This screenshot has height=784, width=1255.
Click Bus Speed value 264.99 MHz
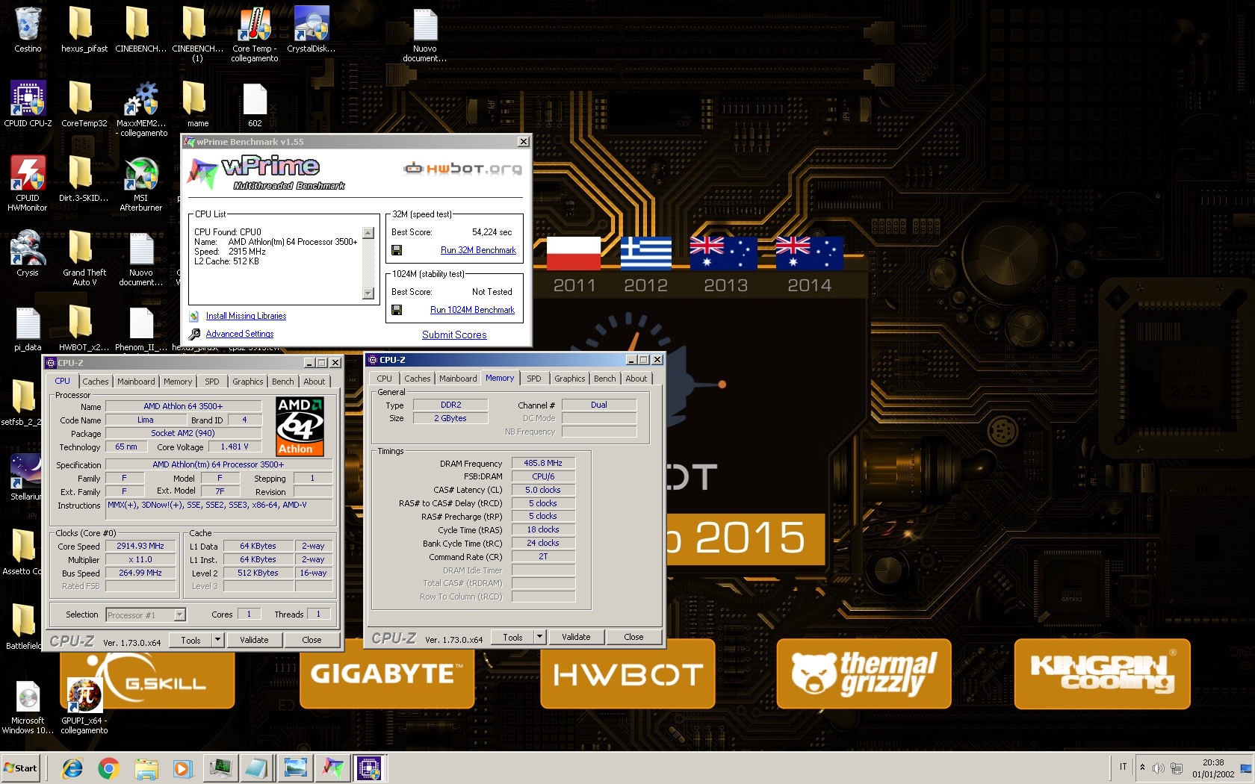click(140, 573)
